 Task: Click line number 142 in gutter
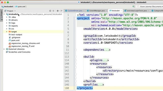(x=67, y=71)
